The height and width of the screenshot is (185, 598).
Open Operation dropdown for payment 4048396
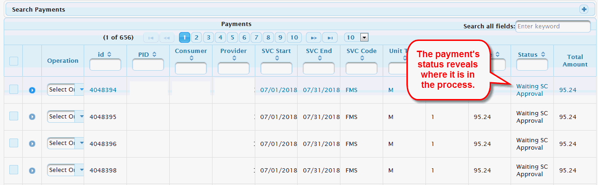pyautogui.click(x=66, y=143)
